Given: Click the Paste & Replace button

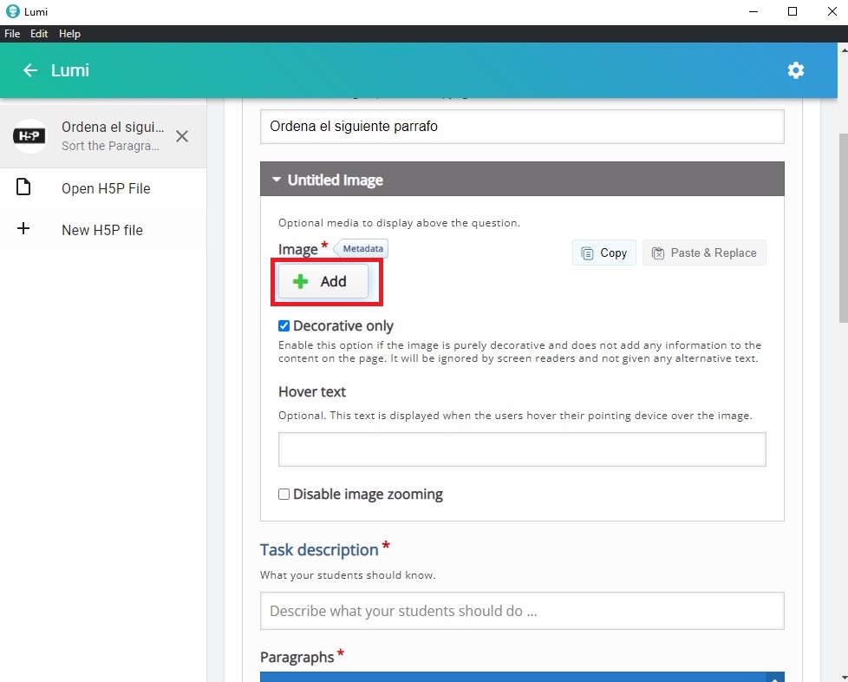Looking at the screenshot, I should (704, 252).
